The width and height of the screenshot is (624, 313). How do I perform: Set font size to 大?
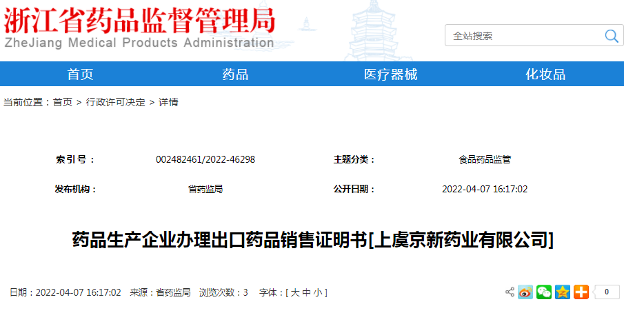tap(295, 293)
